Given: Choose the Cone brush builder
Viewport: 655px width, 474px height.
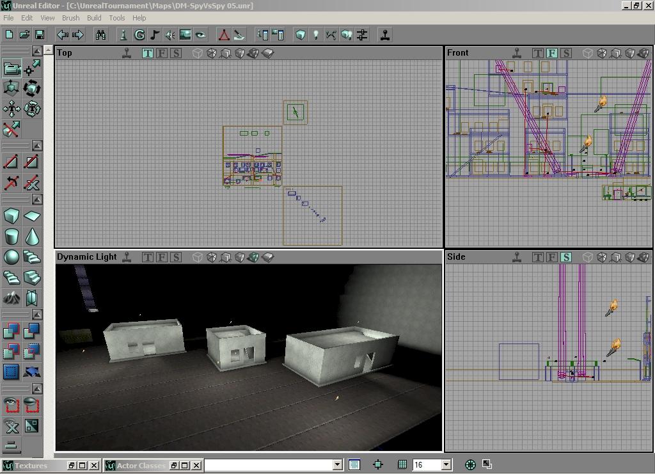Looking at the screenshot, I should pyautogui.click(x=32, y=237).
